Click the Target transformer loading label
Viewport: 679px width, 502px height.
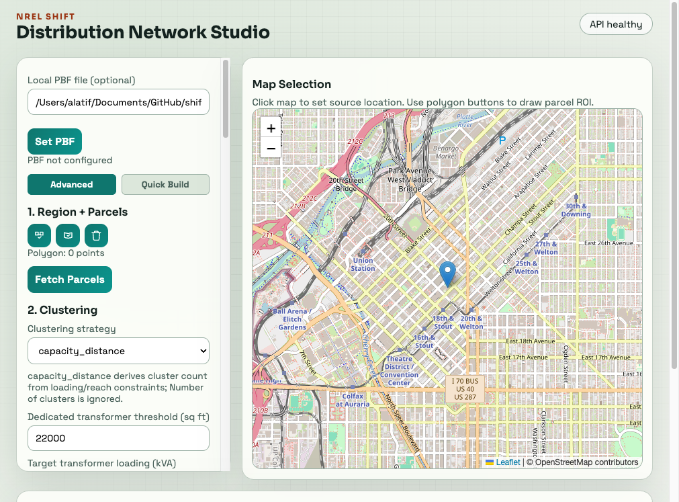tap(102, 463)
